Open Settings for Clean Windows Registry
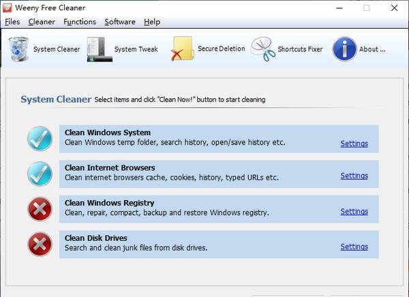 point(354,212)
